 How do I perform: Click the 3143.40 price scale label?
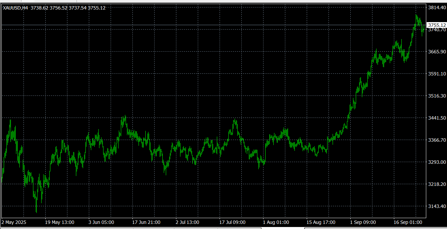coord(437,206)
